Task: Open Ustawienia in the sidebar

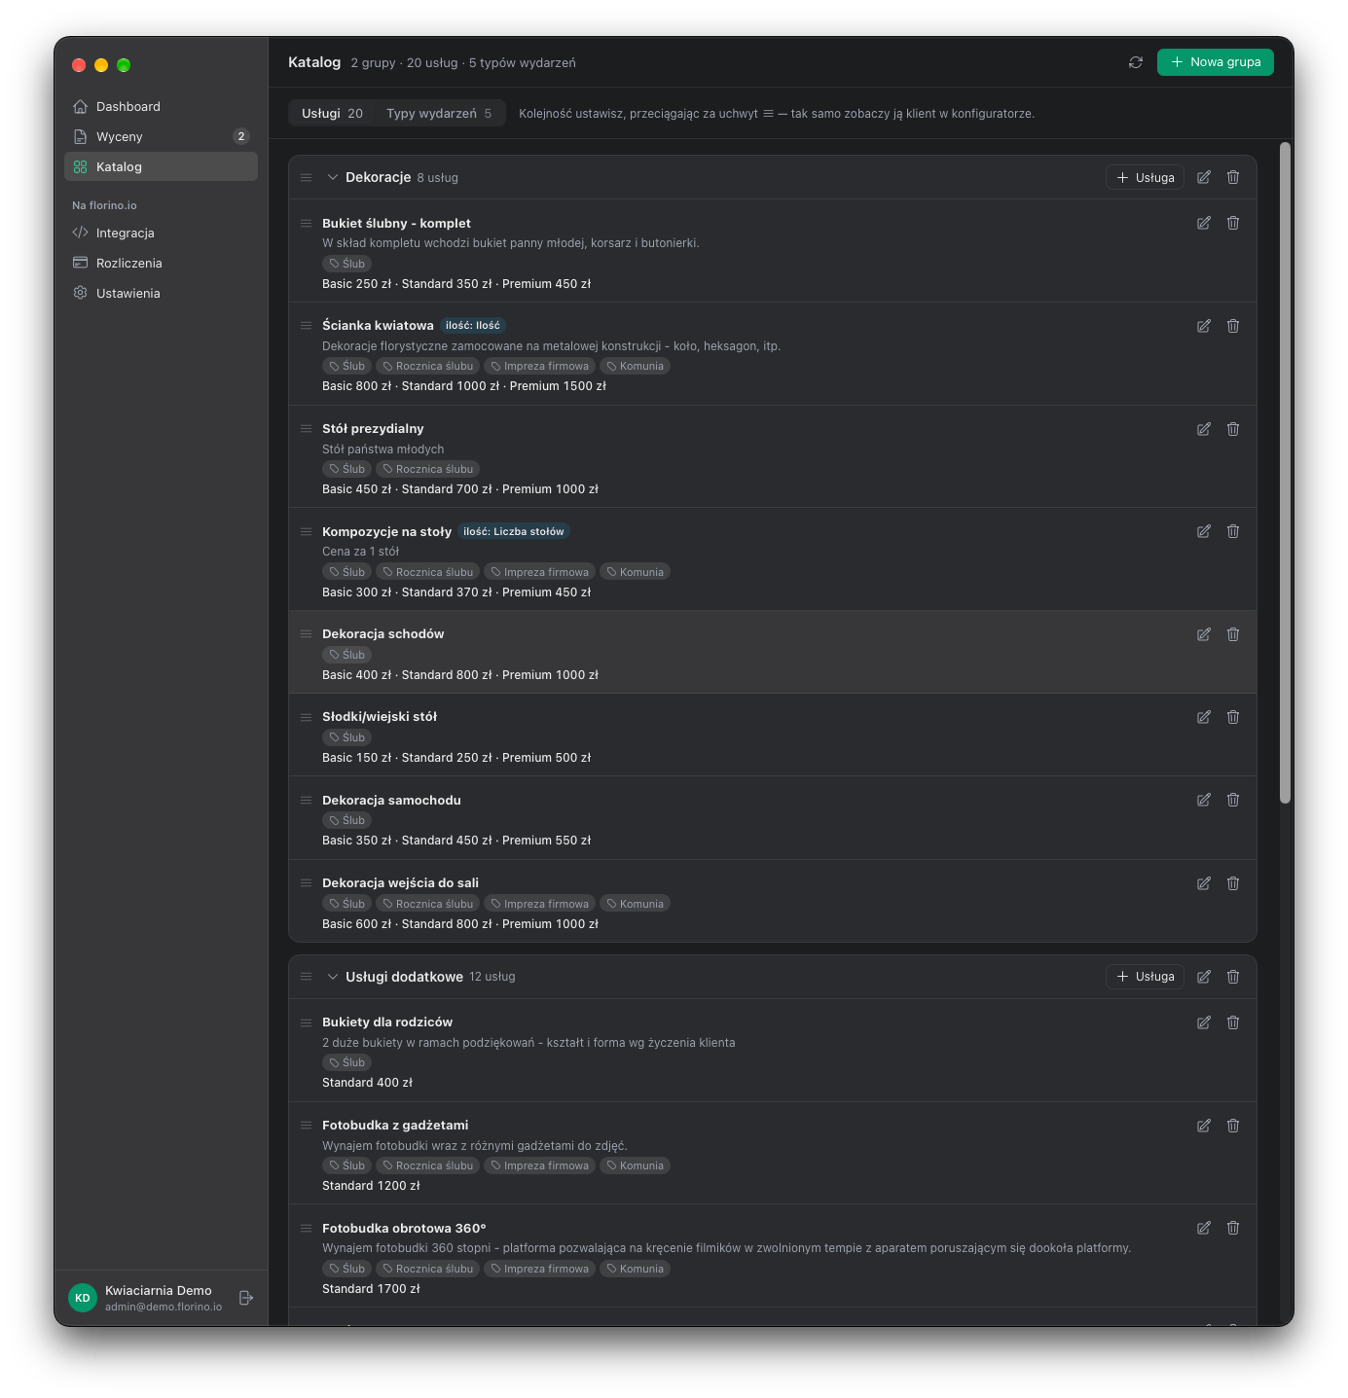Action: click(x=161, y=293)
